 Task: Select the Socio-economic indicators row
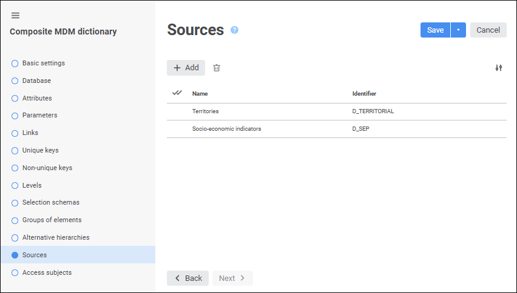click(x=226, y=129)
